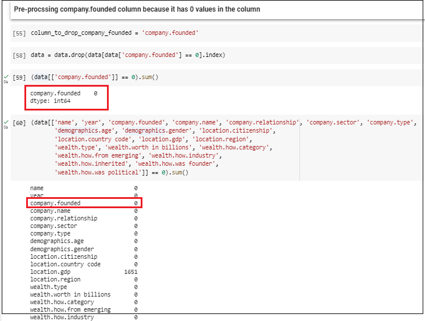Click the company.founded sum check code line
Image resolution: width=425 pixels, height=321 pixels.
[x=95, y=77]
